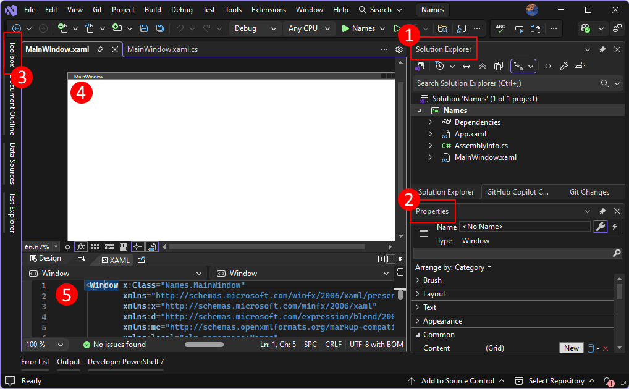Click the New button next to Content
This screenshot has height=389, width=629.
571,348
